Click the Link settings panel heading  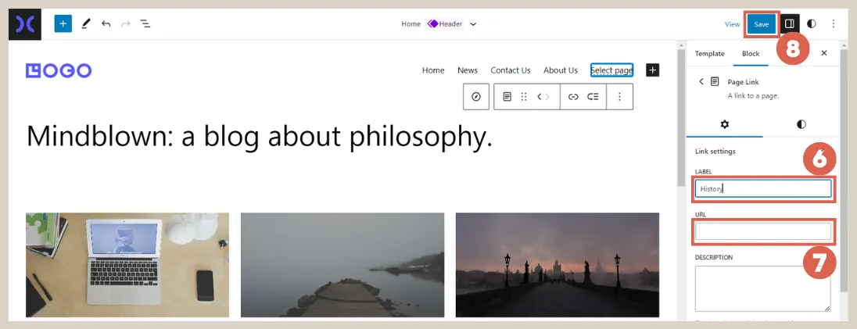[715, 151]
